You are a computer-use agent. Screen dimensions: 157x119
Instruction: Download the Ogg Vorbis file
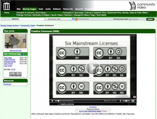(8, 66)
